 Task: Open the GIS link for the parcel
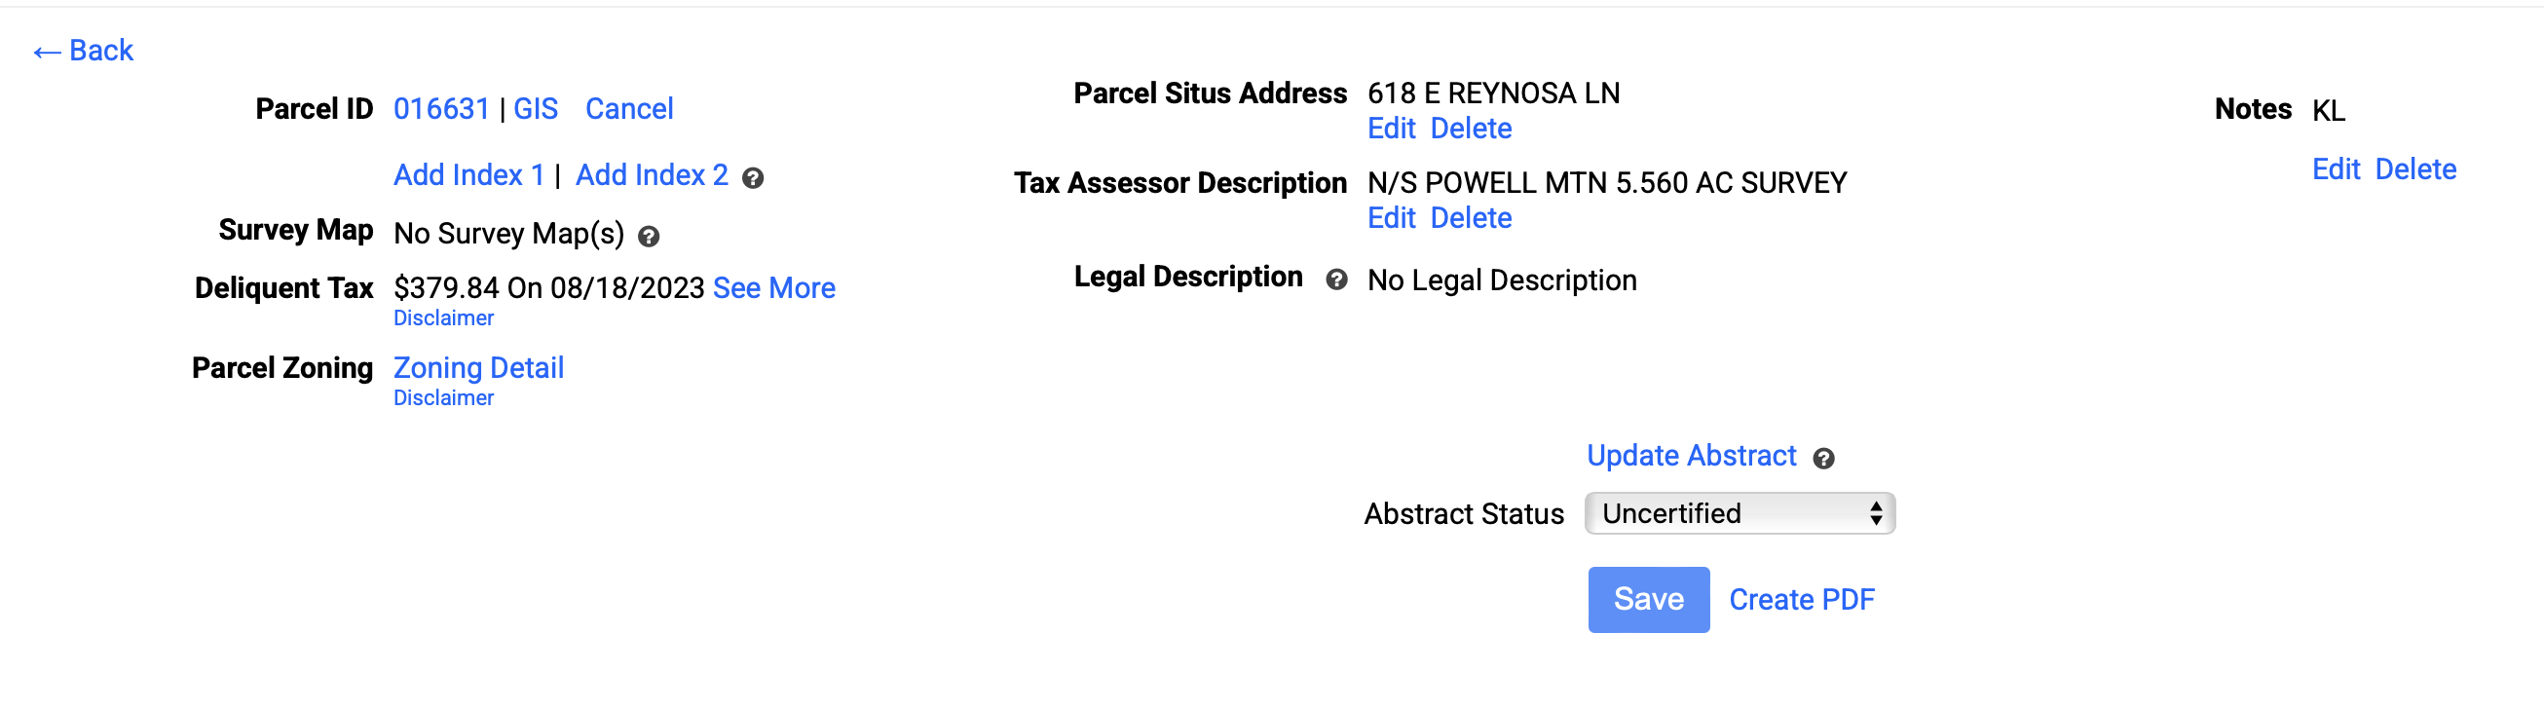[536, 109]
